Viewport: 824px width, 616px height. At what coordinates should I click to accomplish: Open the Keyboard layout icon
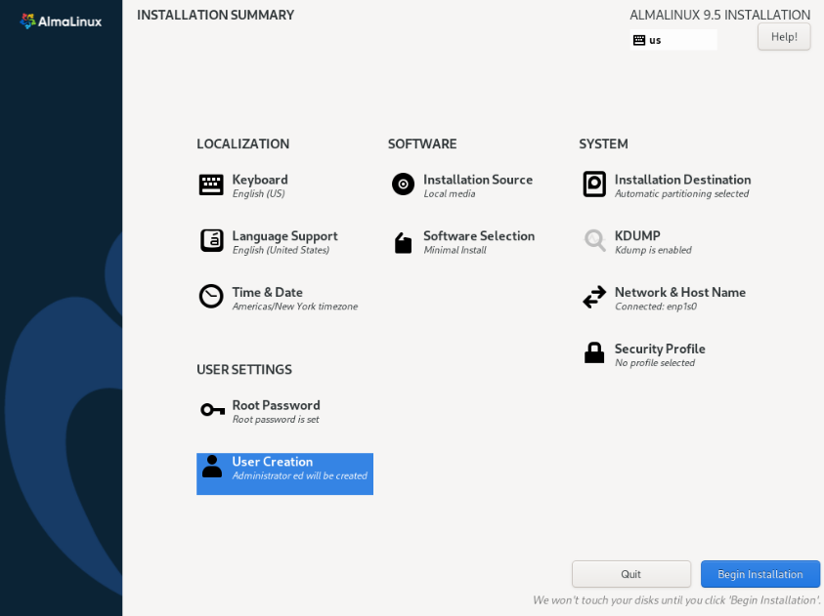pos(211,185)
